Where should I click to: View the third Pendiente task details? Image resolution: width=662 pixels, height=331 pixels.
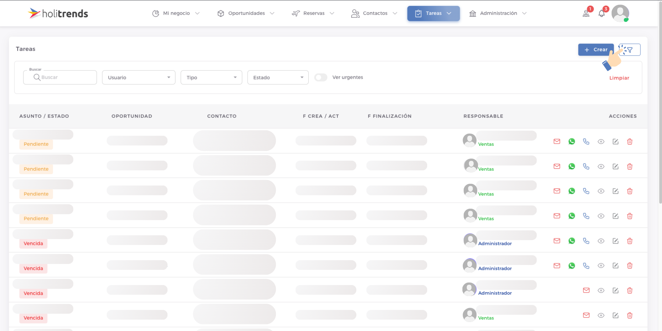point(601,191)
